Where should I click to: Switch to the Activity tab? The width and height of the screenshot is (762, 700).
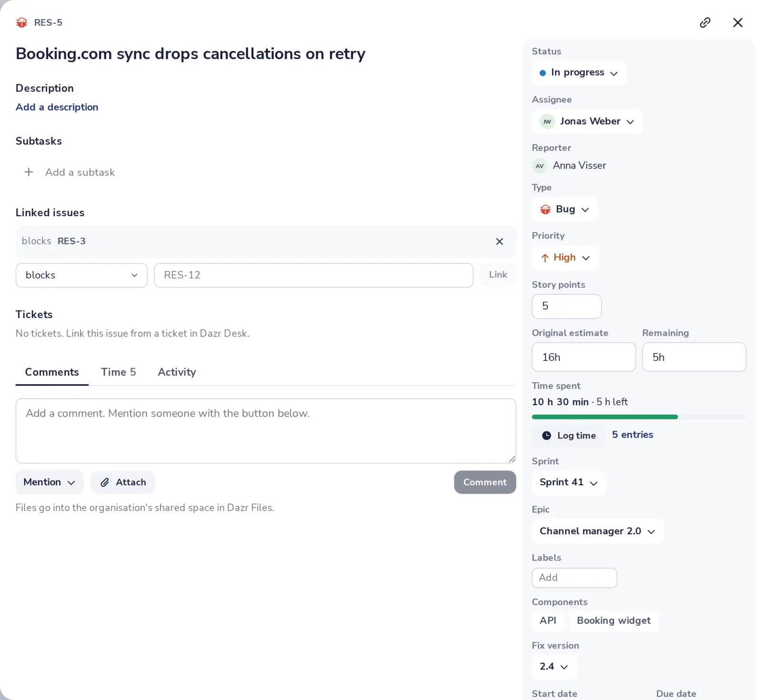[177, 372]
